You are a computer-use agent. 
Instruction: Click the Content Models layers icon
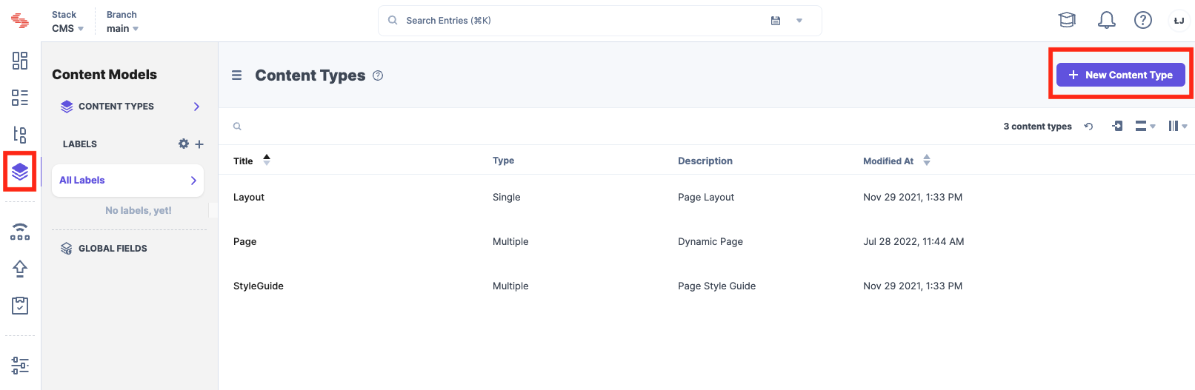[20, 172]
